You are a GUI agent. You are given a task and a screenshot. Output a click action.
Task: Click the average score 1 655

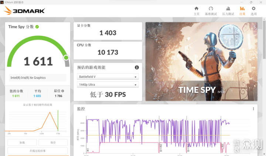pos(37,96)
